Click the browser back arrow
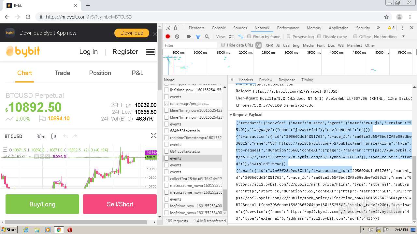417x234 pixels. point(7,17)
